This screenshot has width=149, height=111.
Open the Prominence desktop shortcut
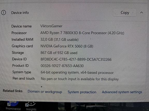pos(13,106)
